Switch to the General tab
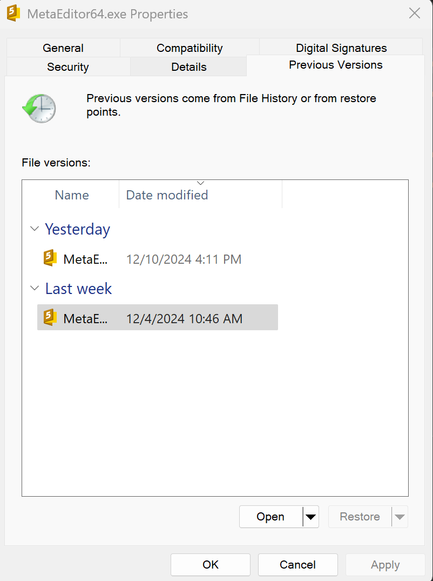Viewport: 433px width, 581px height. click(x=63, y=48)
